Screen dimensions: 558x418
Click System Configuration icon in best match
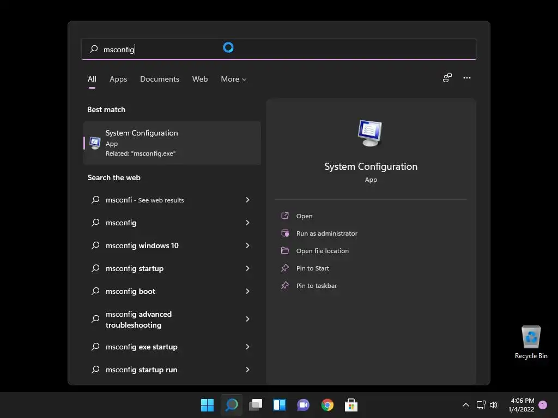tap(95, 143)
